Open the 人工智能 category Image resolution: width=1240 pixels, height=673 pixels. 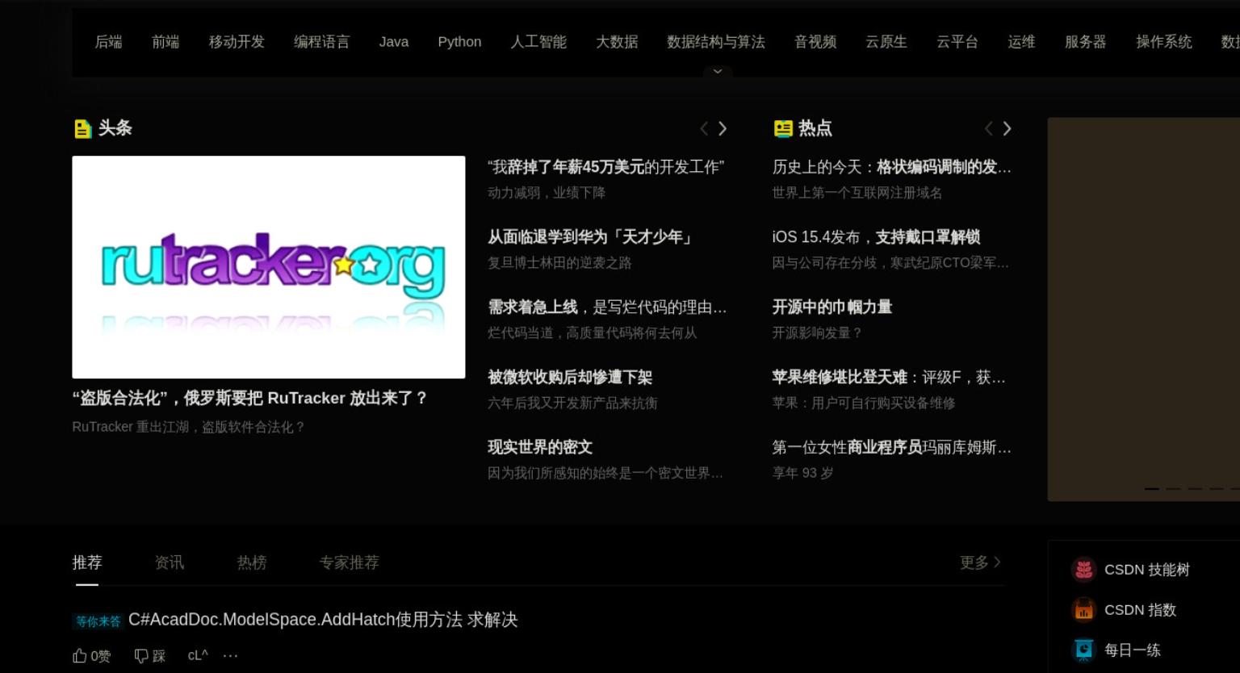point(538,42)
